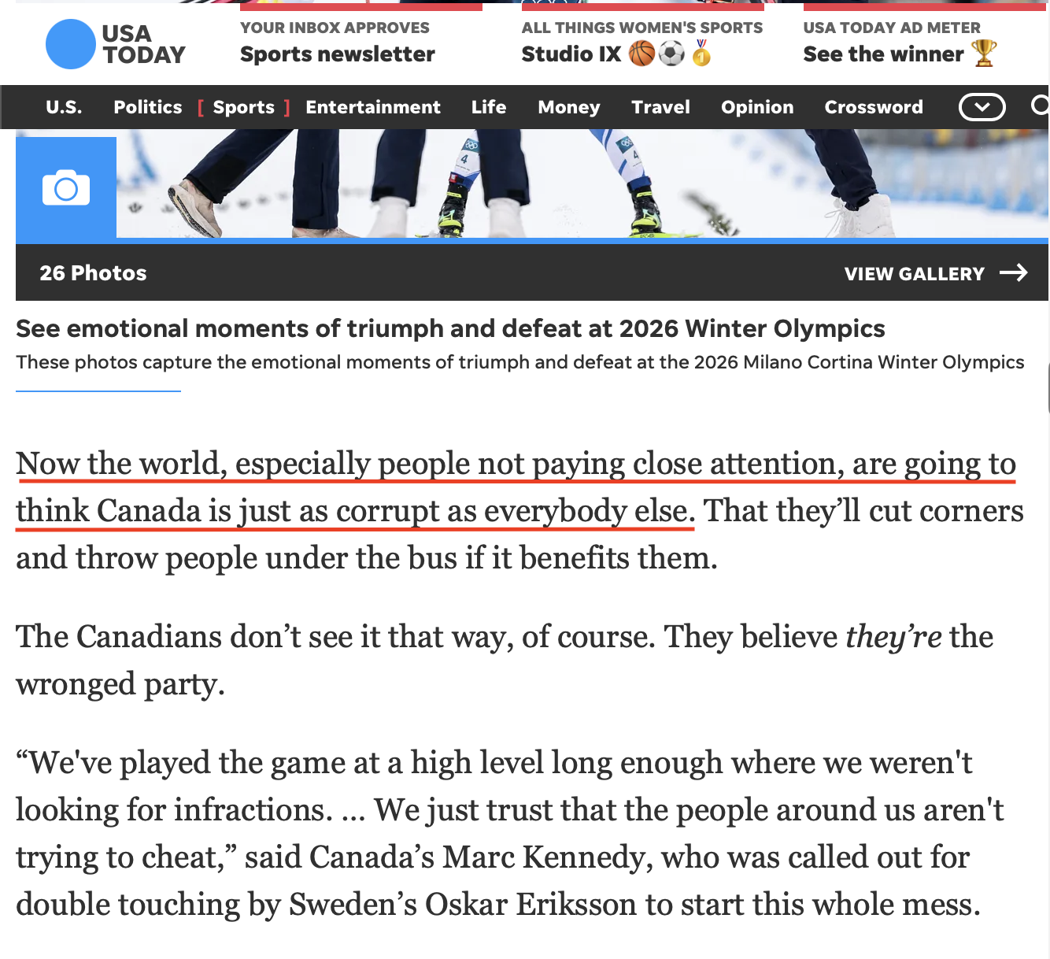The width and height of the screenshot is (1050, 959).
Task: Click the View Gallery arrow icon
Action: 1014,272
